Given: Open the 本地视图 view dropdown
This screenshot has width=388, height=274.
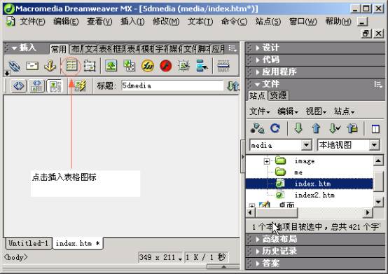Looking at the screenshot, I should point(375,145).
